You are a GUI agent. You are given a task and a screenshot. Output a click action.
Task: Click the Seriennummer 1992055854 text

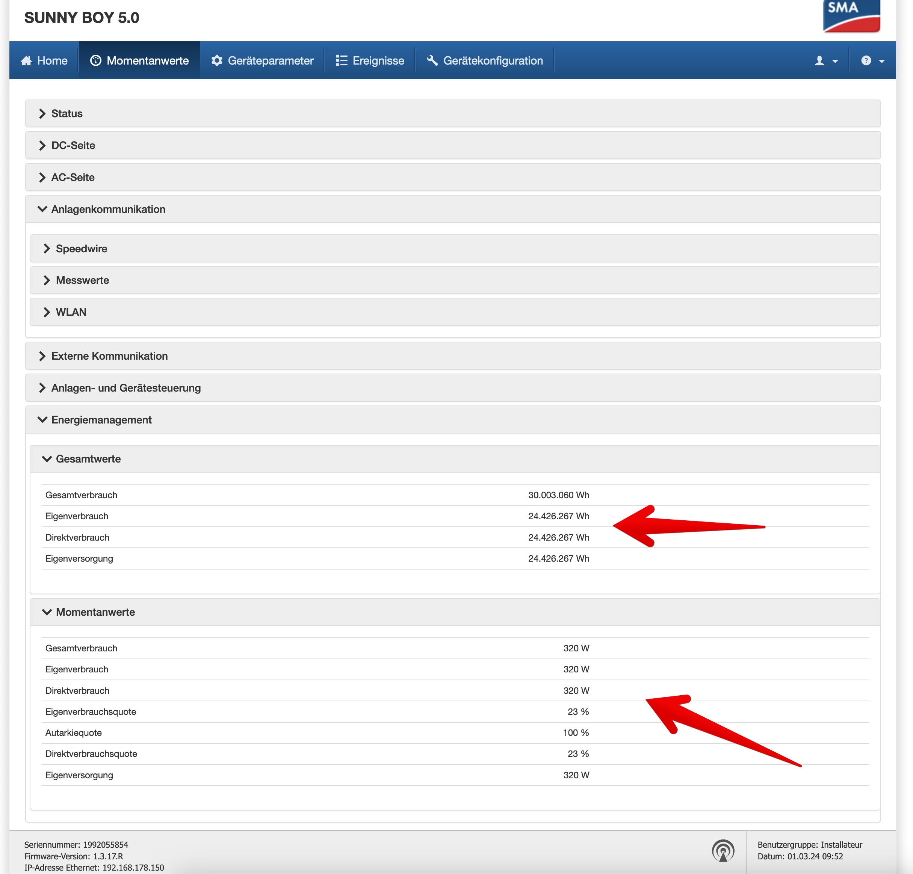(x=76, y=845)
